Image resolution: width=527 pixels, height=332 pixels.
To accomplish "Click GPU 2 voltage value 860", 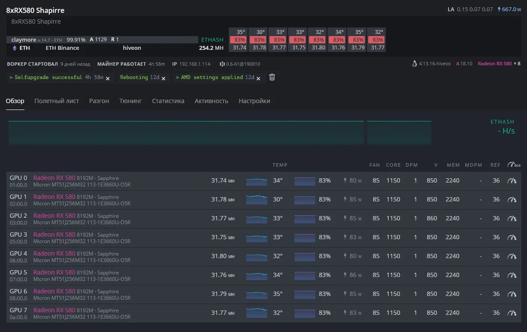I will click(432, 218).
